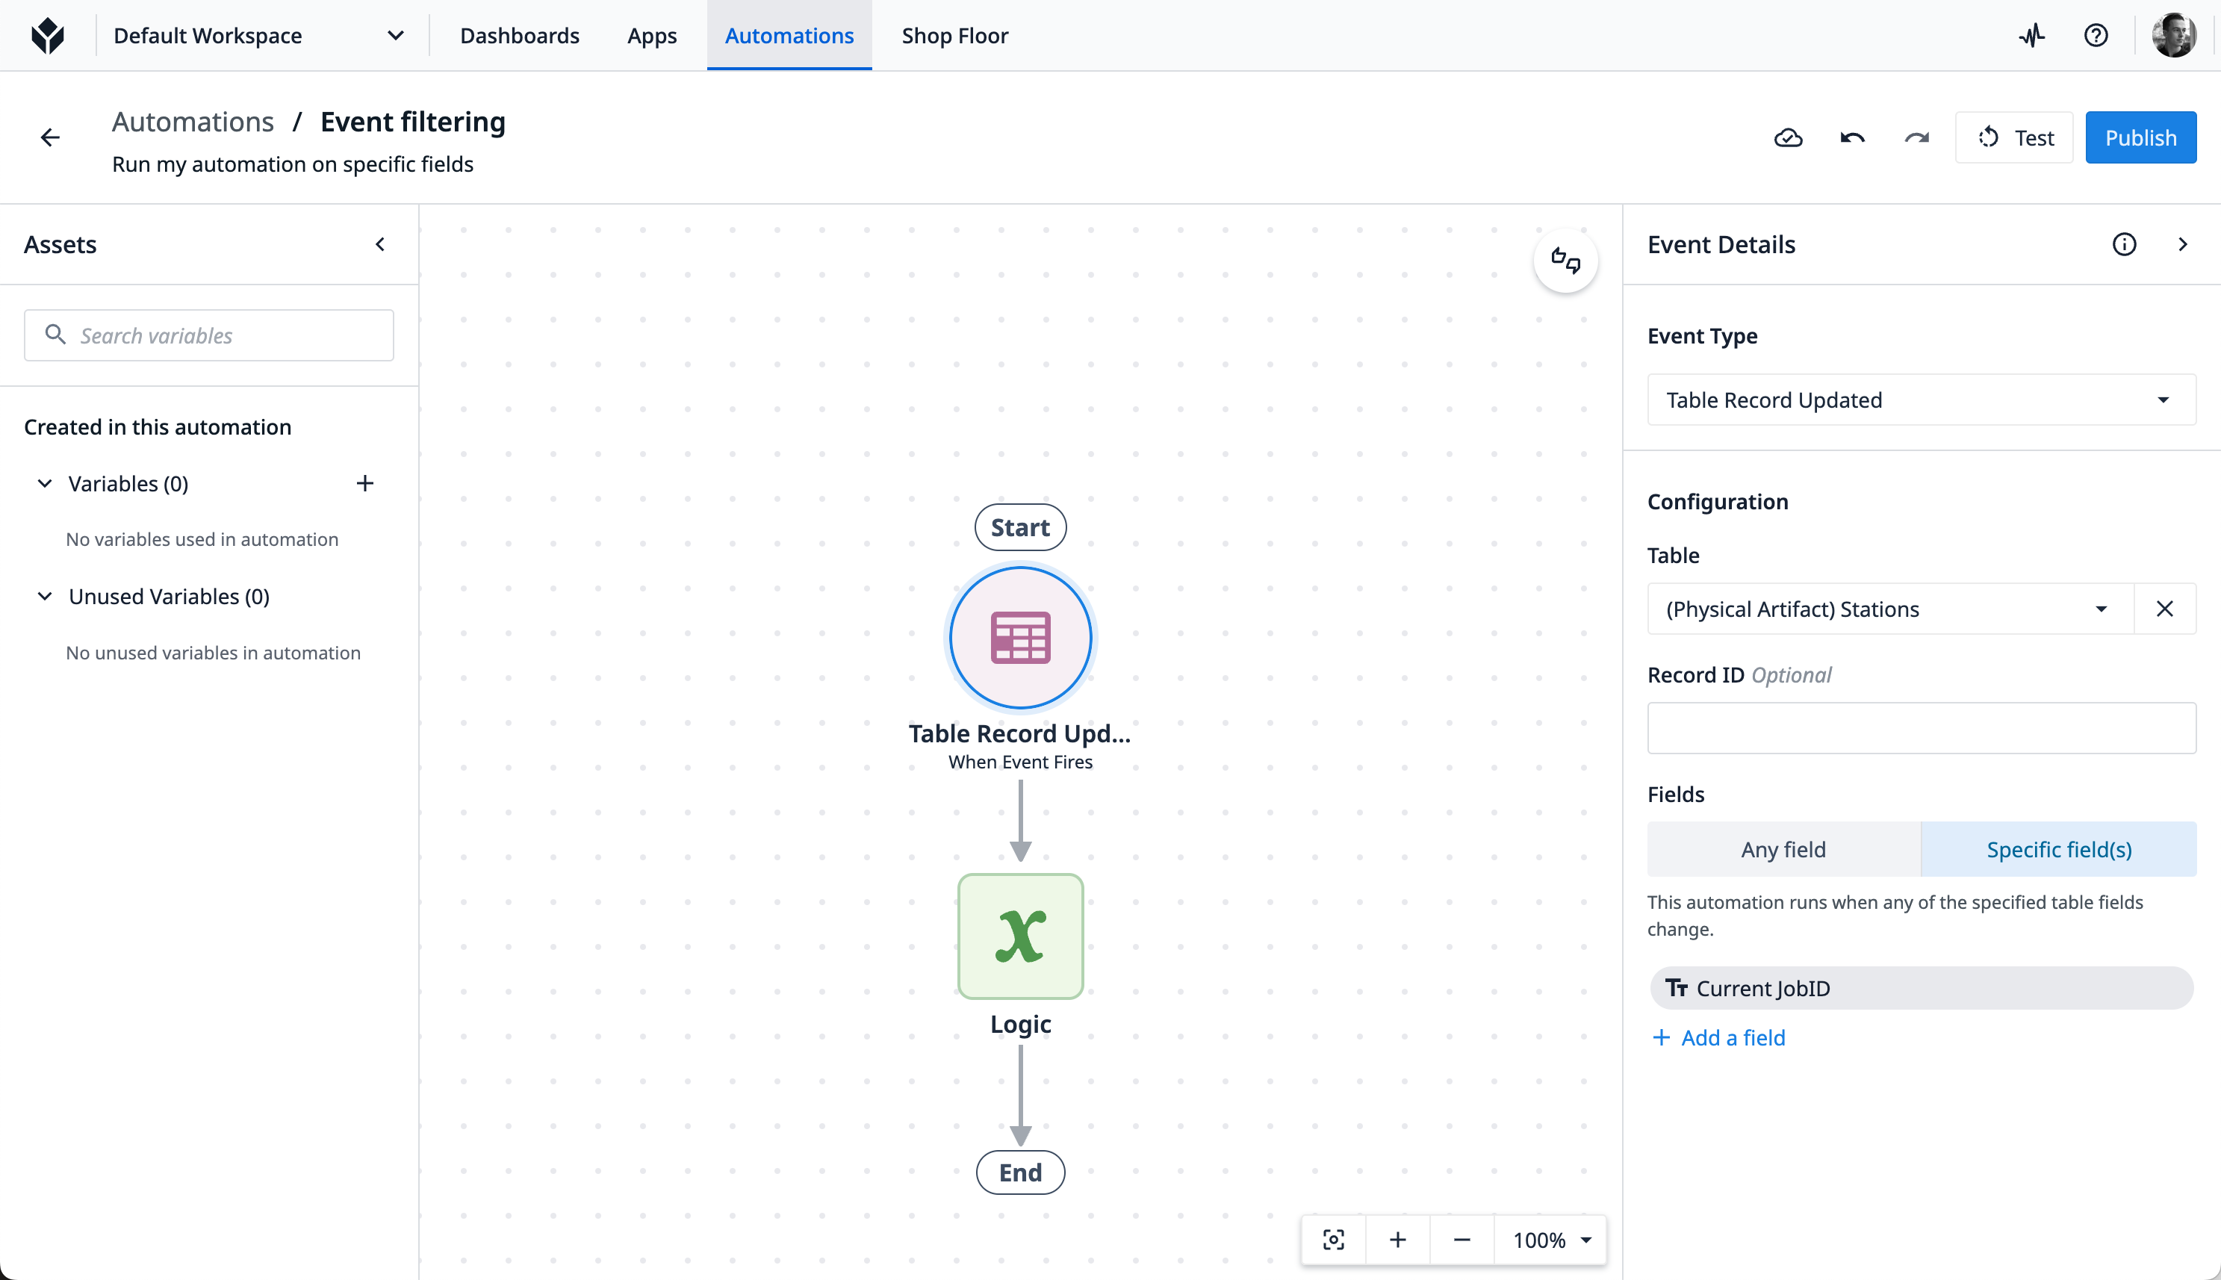Screen dimensions: 2221x1280
Task: Open the Stations table dropdown
Action: click(x=1889, y=609)
